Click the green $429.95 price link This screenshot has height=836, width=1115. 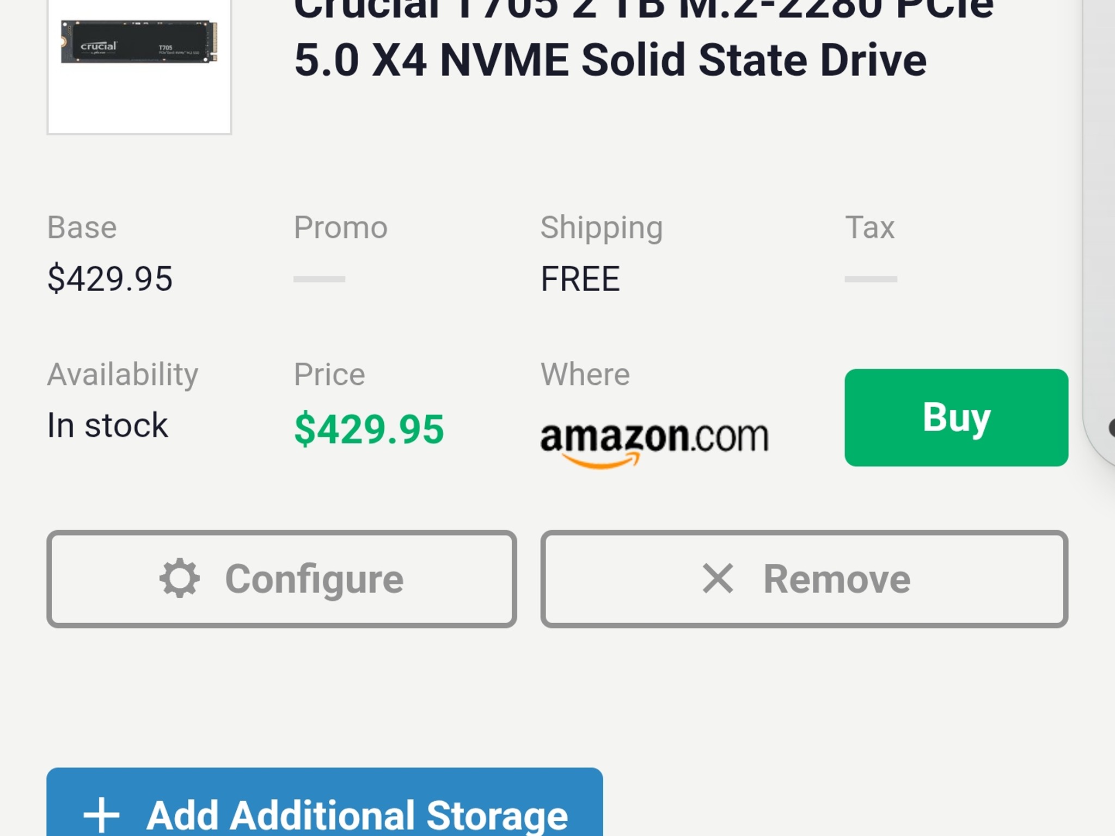(369, 429)
